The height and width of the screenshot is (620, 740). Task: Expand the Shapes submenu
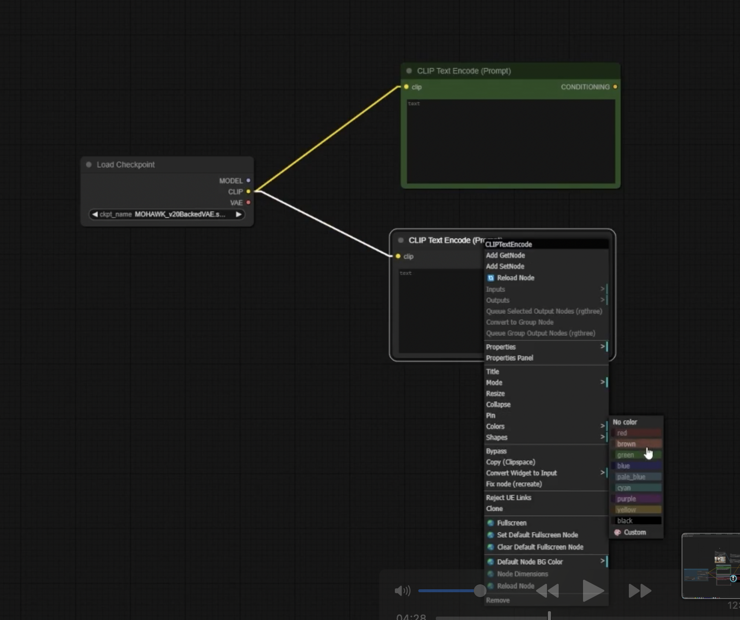click(x=546, y=437)
